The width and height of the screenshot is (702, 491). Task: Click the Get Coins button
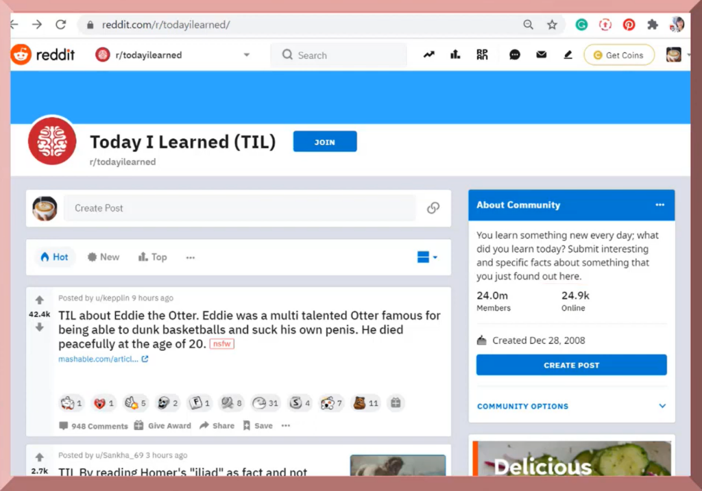(x=619, y=55)
